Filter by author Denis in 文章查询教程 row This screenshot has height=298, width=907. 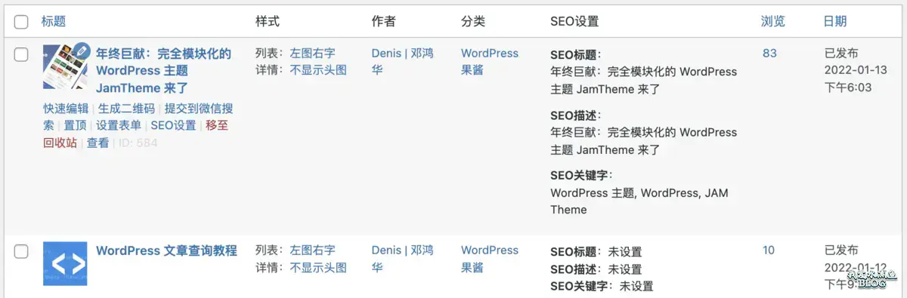403,259
